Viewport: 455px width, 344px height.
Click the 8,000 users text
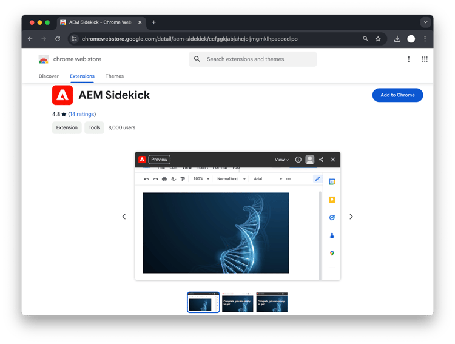[x=122, y=127]
